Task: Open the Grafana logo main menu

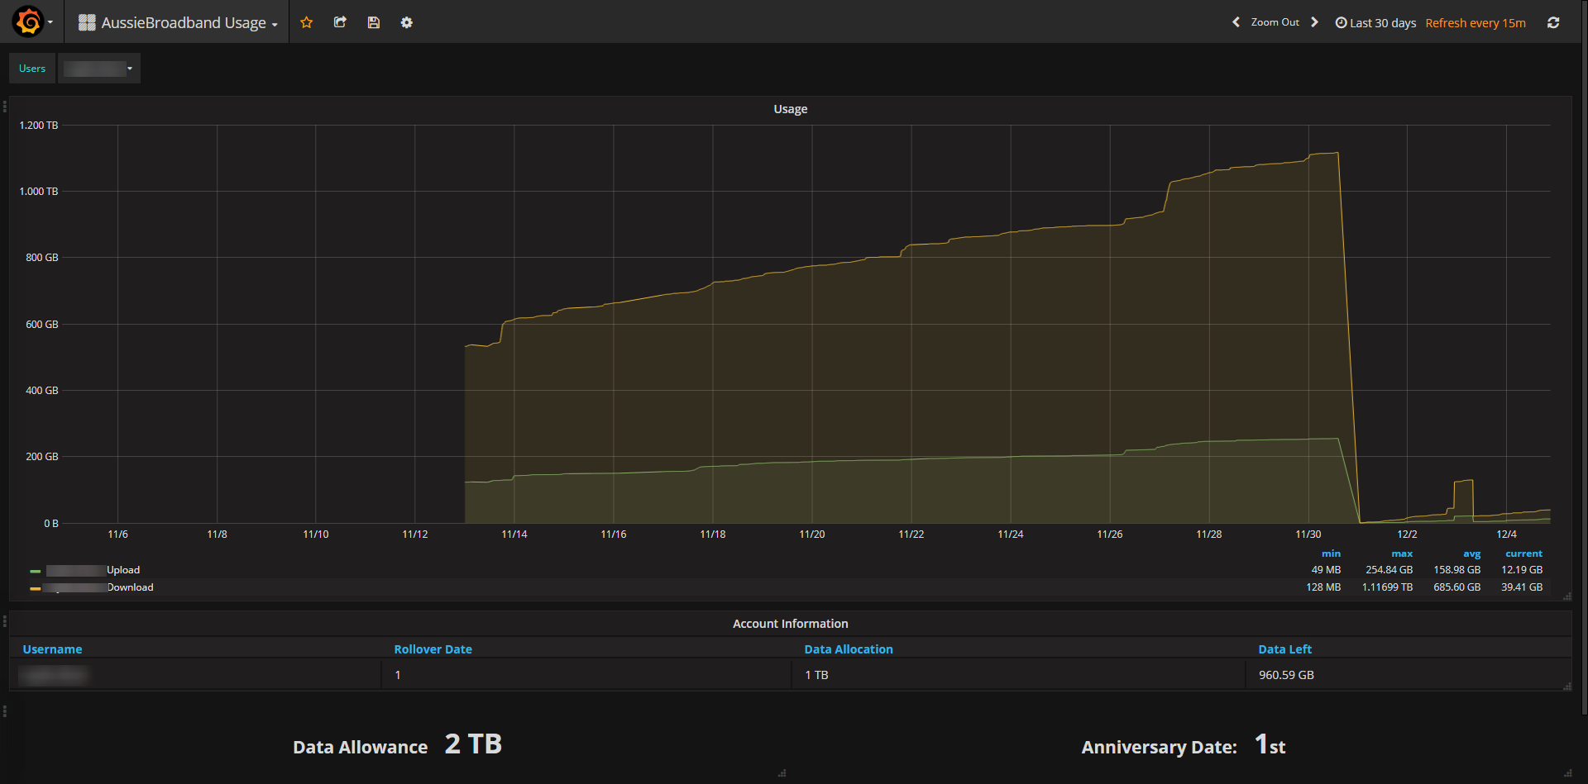Action: [32, 21]
